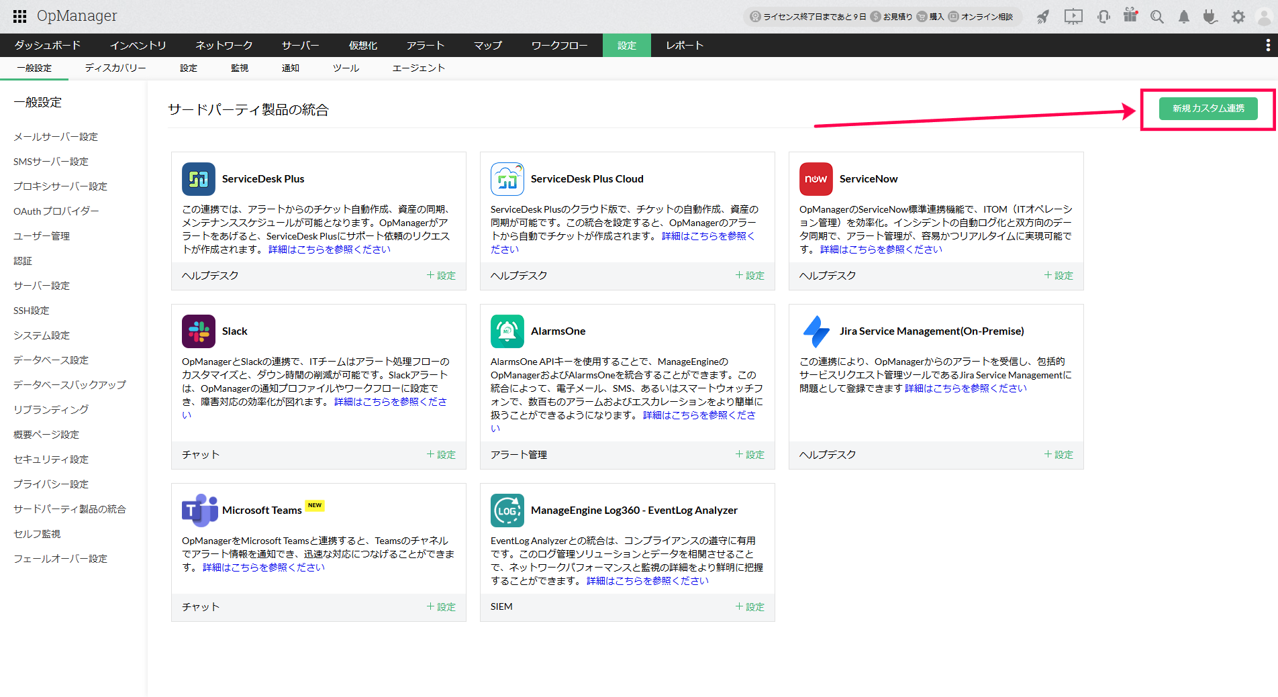Expand the vertical three-dot menu
The image size is (1278, 697).
click(x=1267, y=45)
